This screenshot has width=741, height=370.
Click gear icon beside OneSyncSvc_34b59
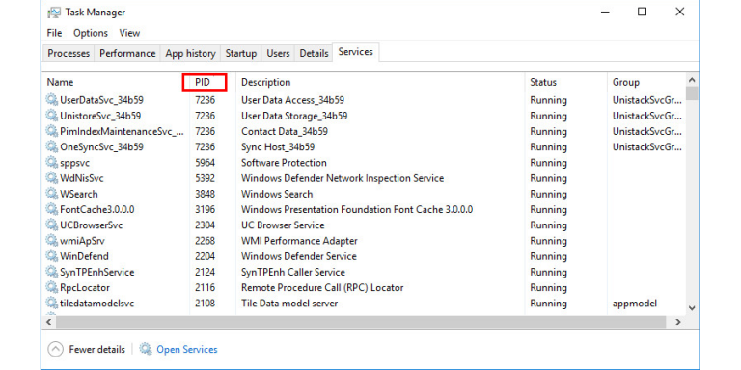[51, 146]
